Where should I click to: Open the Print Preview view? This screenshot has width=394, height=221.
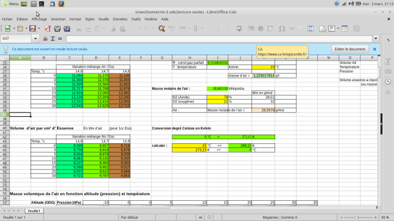pyautogui.click(x=67, y=28)
